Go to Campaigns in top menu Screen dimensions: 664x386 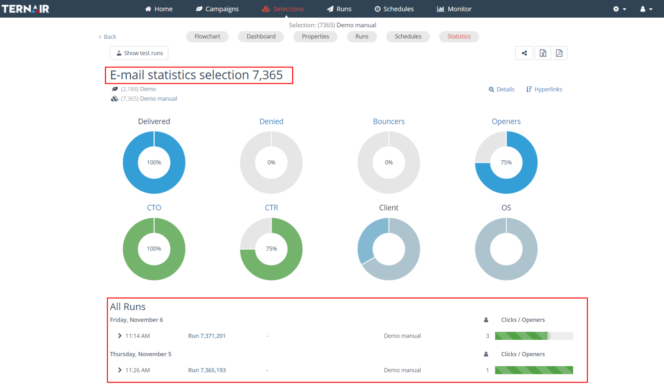coord(217,9)
